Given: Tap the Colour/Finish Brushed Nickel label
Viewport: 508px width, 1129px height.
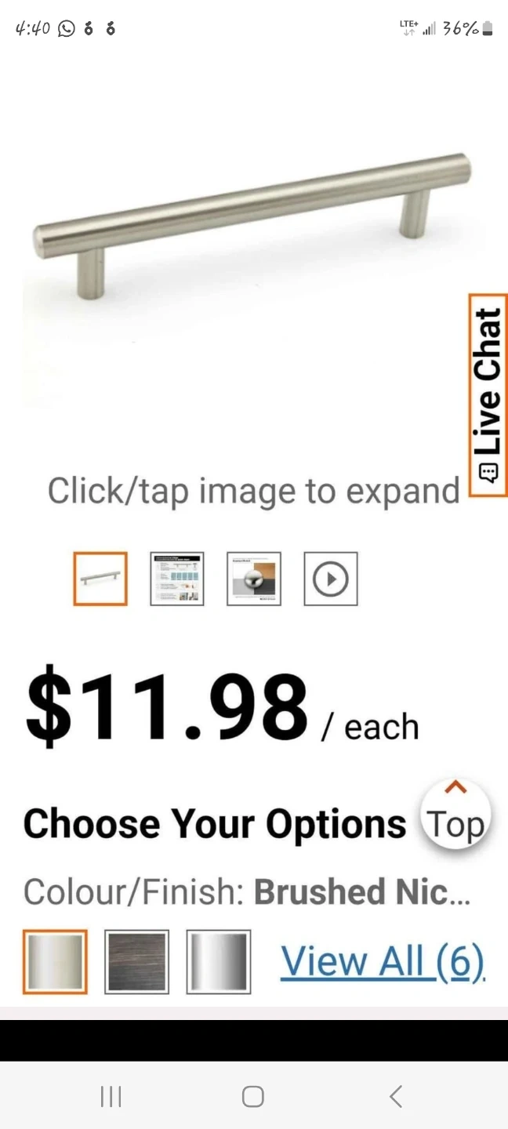Looking at the screenshot, I should [x=247, y=892].
